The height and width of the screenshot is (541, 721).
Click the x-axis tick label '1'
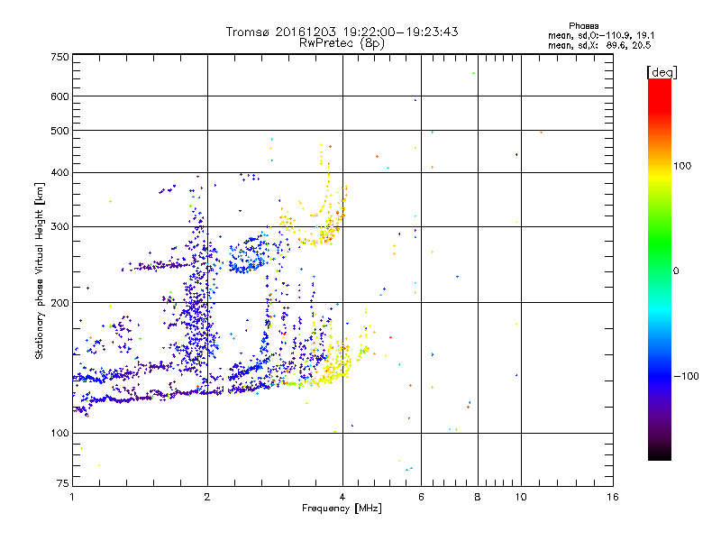click(72, 497)
